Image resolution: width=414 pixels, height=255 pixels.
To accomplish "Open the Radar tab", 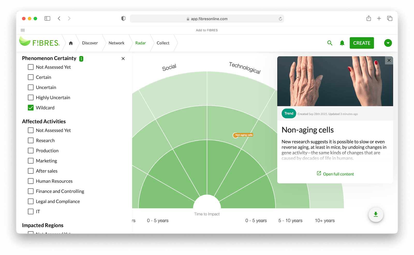I will pos(141,43).
